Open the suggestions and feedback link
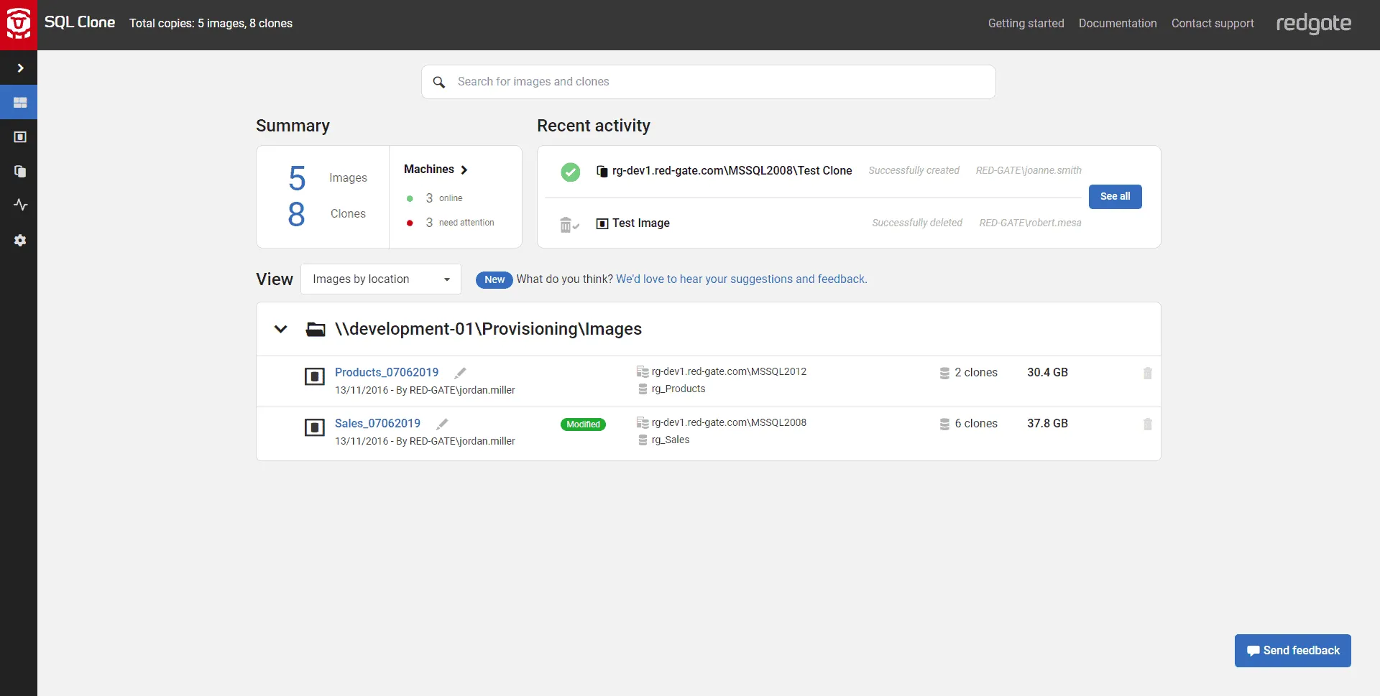Screen dimensions: 1380x696 741,279
